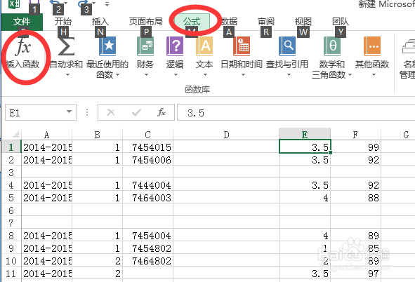The height and width of the screenshot is (282, 415).
Task: Click the confirm checkmark in formula bar
Action: point(136,112)
